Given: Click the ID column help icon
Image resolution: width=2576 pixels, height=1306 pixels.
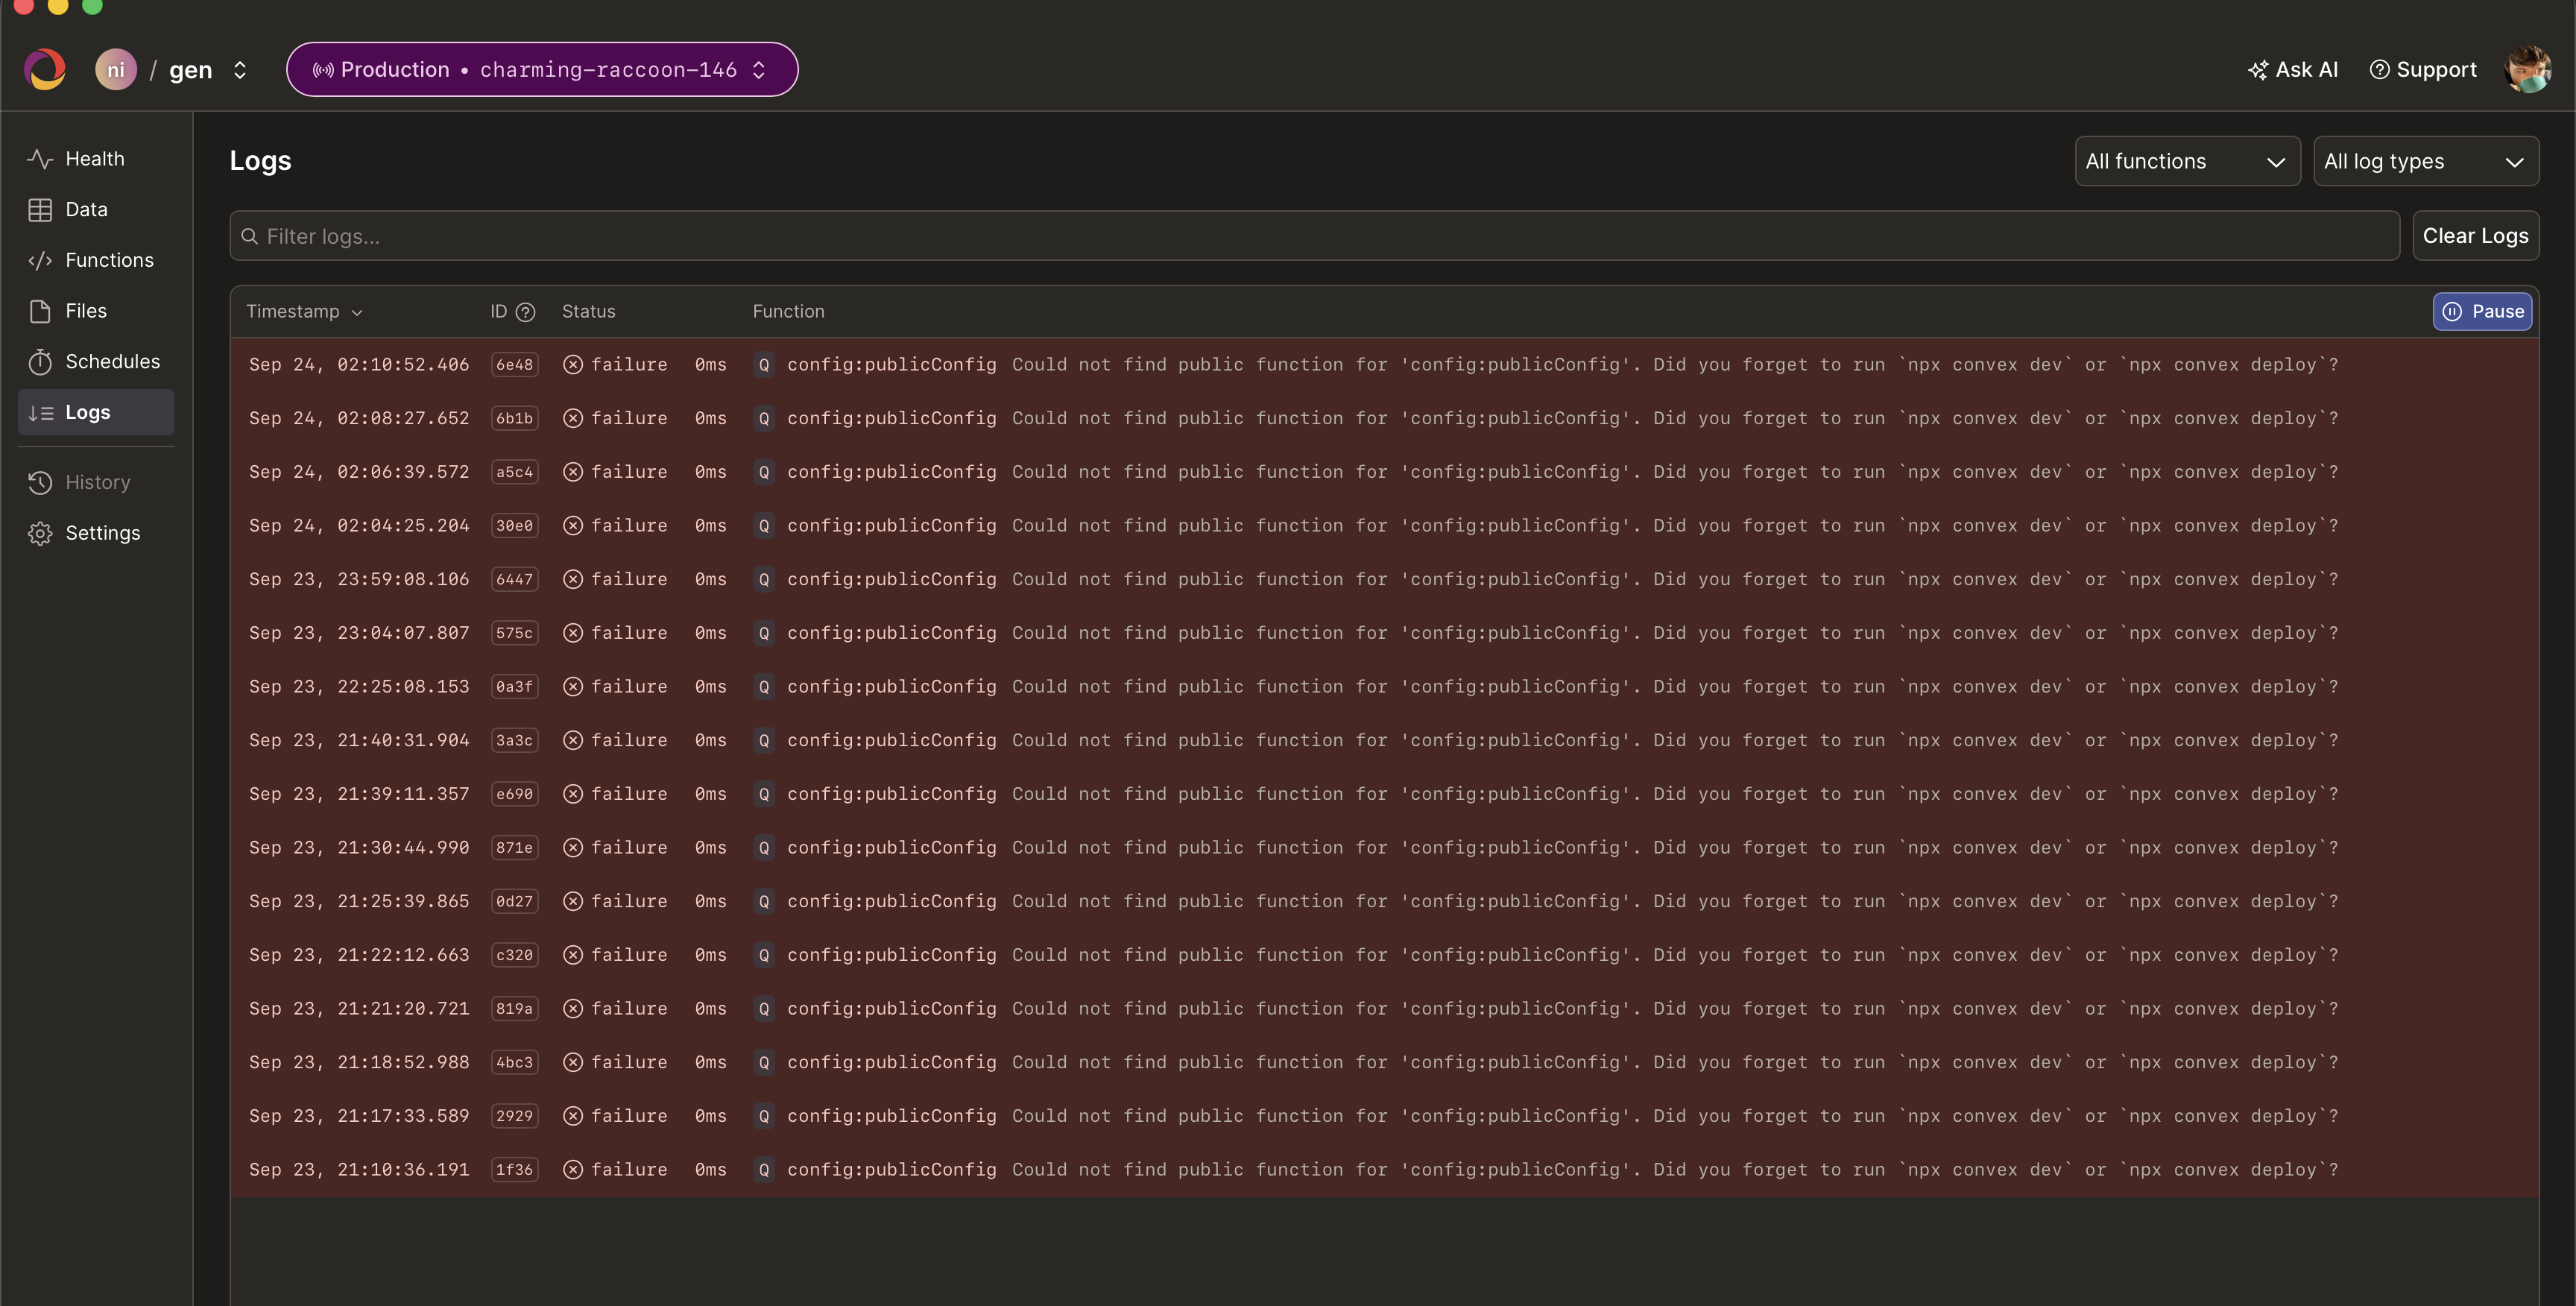Looking at the screenshot, I should click(525, 312).
